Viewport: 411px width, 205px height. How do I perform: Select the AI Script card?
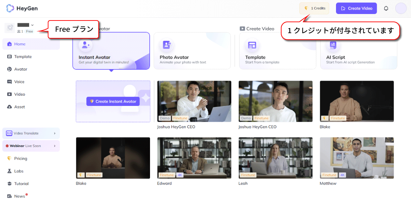[x=359, y=51]
